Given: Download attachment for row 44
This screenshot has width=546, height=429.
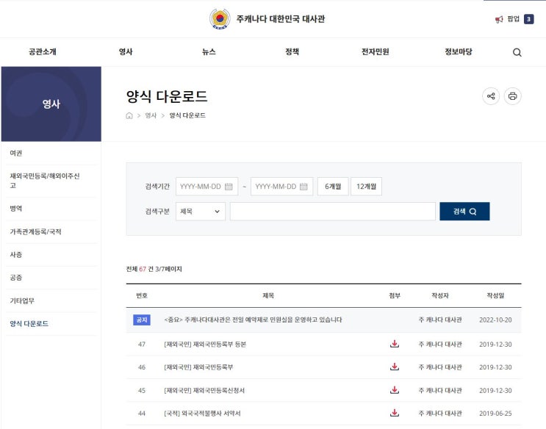Looking at the screenshot, I should pyautogui.click(x=395, y=413).
